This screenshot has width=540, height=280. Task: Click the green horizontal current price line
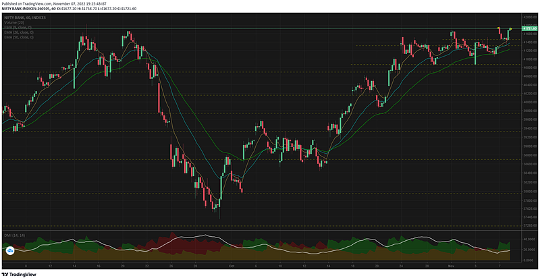262,28
